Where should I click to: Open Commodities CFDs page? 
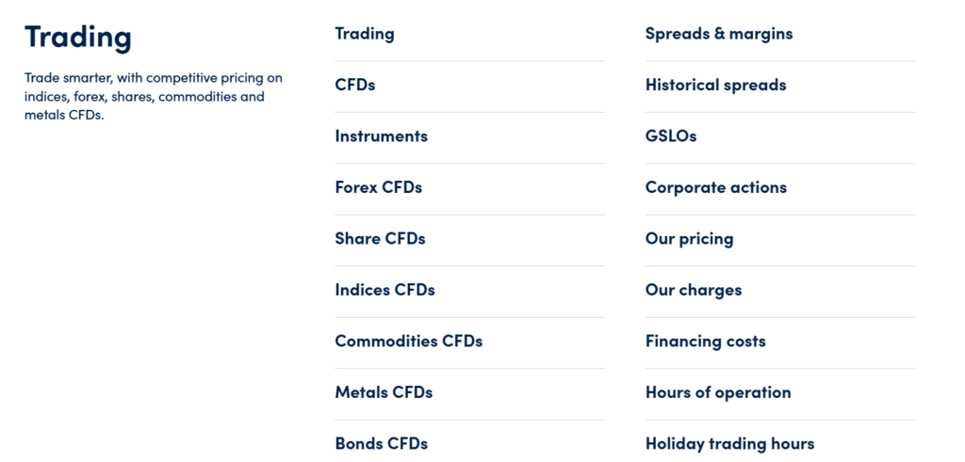(x=408, y=342)
